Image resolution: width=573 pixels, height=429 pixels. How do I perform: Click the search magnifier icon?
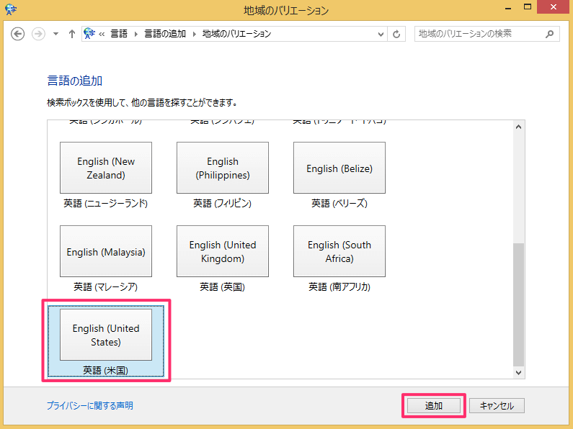tap(549, 34)
